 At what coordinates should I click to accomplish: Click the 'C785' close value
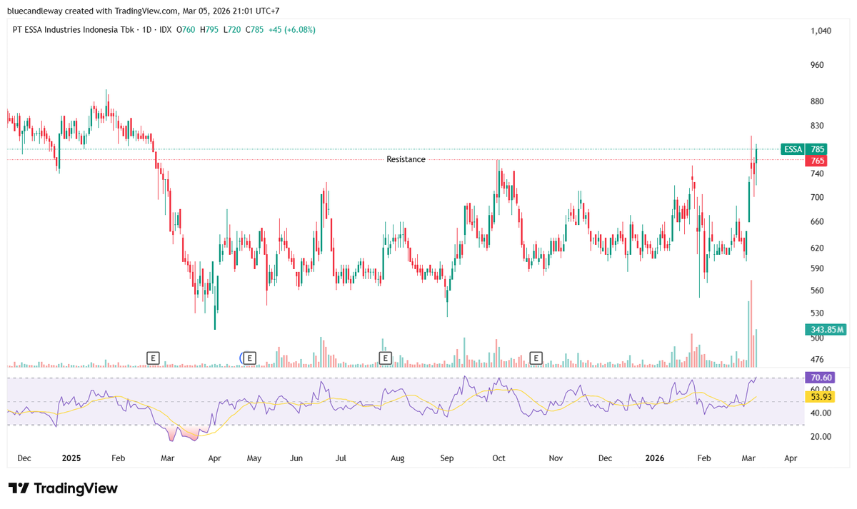[x=254, y=30]
